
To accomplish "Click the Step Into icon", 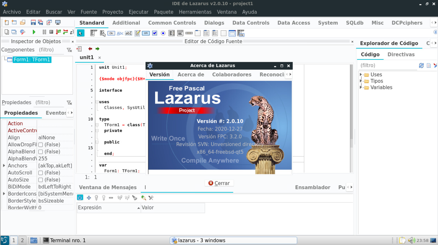I will pos(58,32).
